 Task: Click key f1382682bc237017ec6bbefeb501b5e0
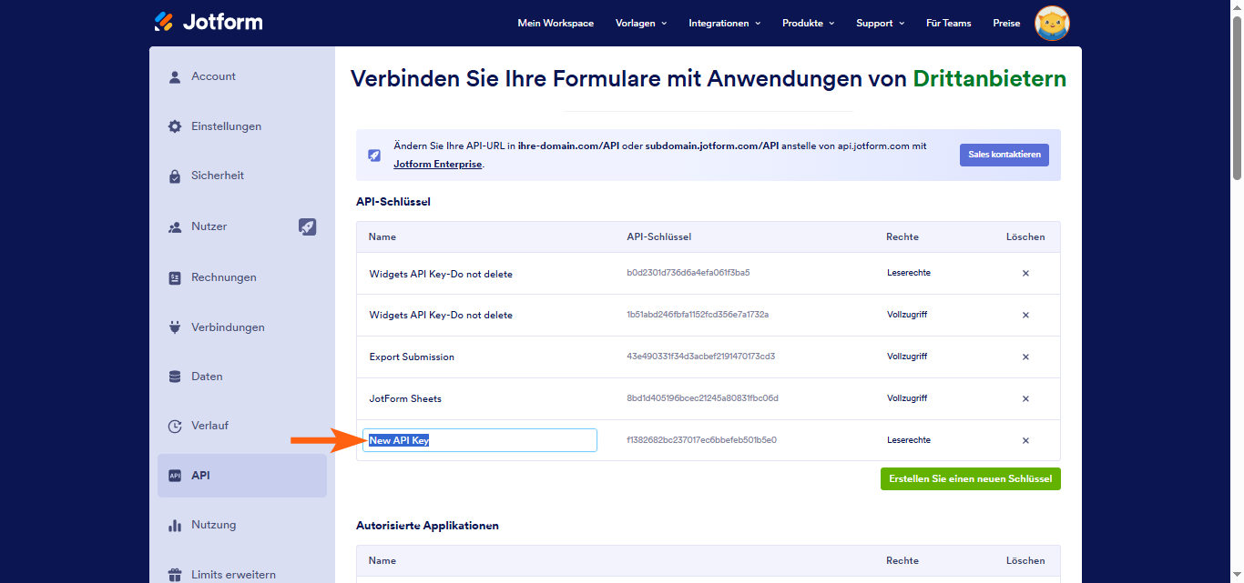701,440
